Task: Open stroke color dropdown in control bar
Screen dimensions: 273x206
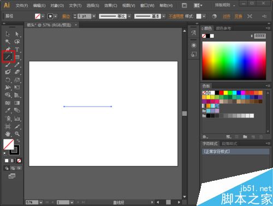Action: (55, 16)
